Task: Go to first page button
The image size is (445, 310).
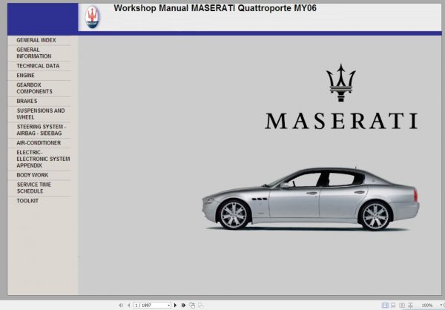Action: tap(121, 306)
